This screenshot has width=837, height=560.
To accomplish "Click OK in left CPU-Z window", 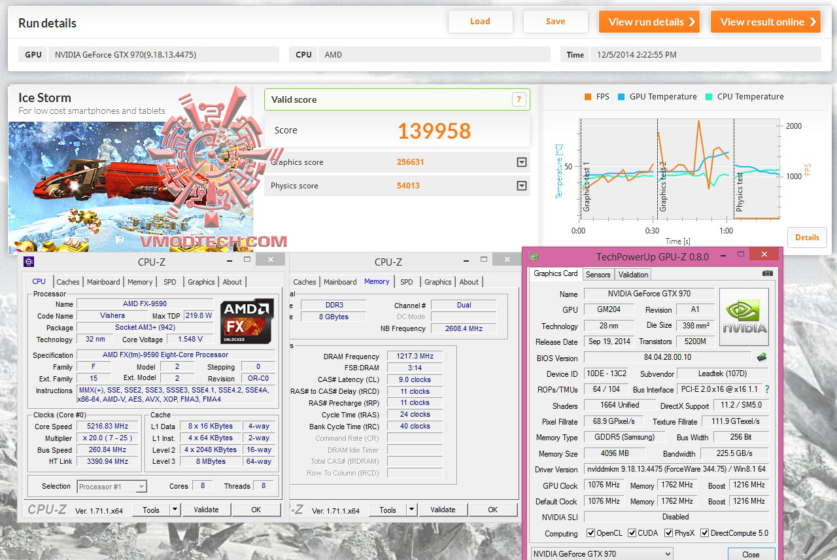I will [x=256, y=510].
